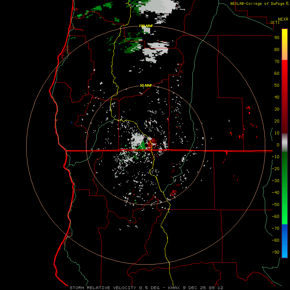
Task: Click the positive 50 value on the velocity scale
Action: pos(277,85)
